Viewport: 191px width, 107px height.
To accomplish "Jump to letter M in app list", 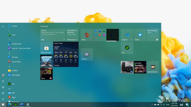I will coord(9,89).
